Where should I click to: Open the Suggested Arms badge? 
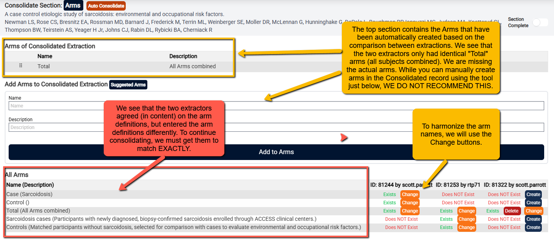click(x=128, y=85)
